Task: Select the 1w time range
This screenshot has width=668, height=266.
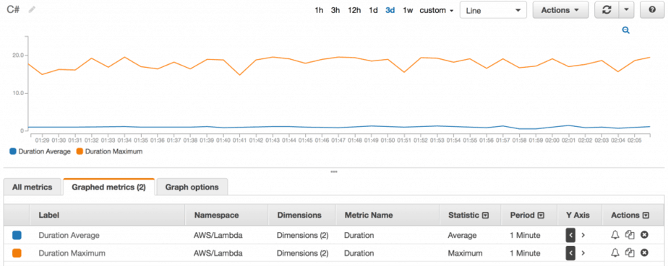Action: click(x=408, y=10)
